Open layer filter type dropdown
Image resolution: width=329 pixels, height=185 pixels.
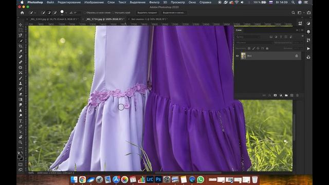[x=249, y=36]
